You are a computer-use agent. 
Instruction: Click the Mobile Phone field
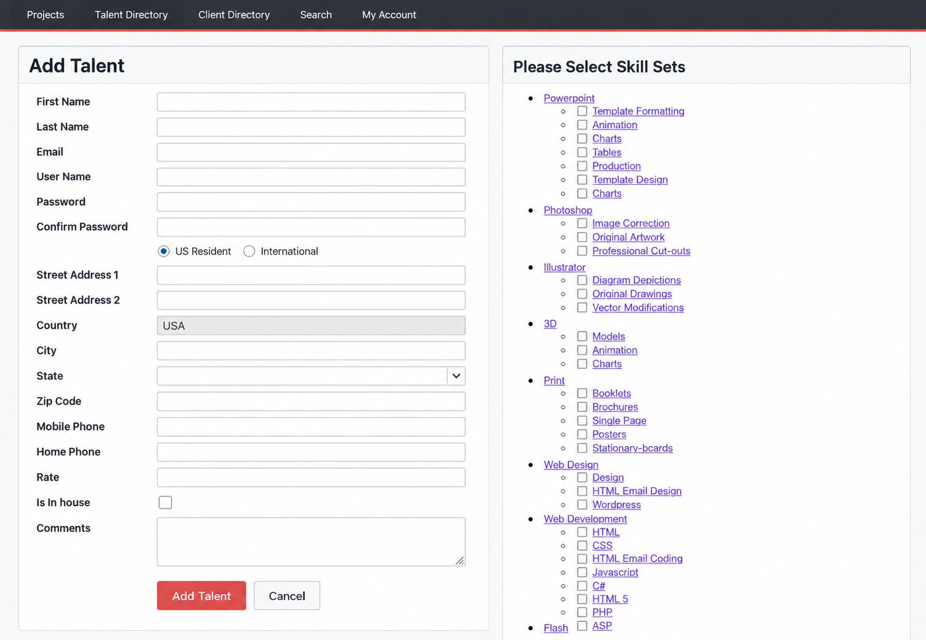click(x=311, y=426)
